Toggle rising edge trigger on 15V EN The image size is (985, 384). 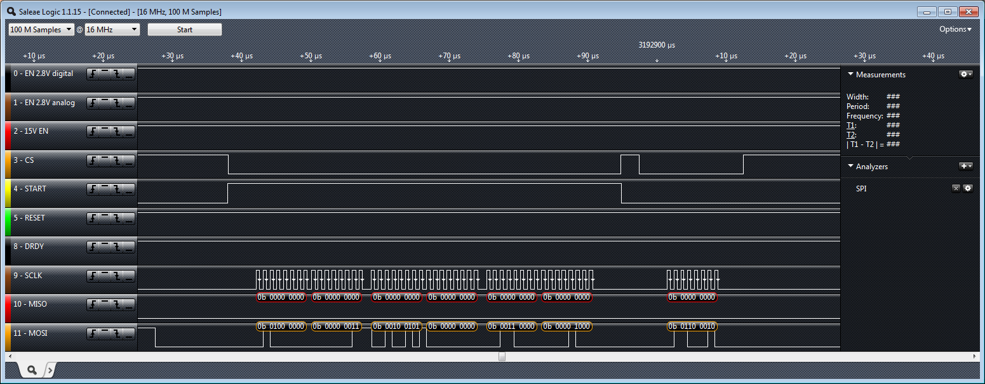[93, 131]
